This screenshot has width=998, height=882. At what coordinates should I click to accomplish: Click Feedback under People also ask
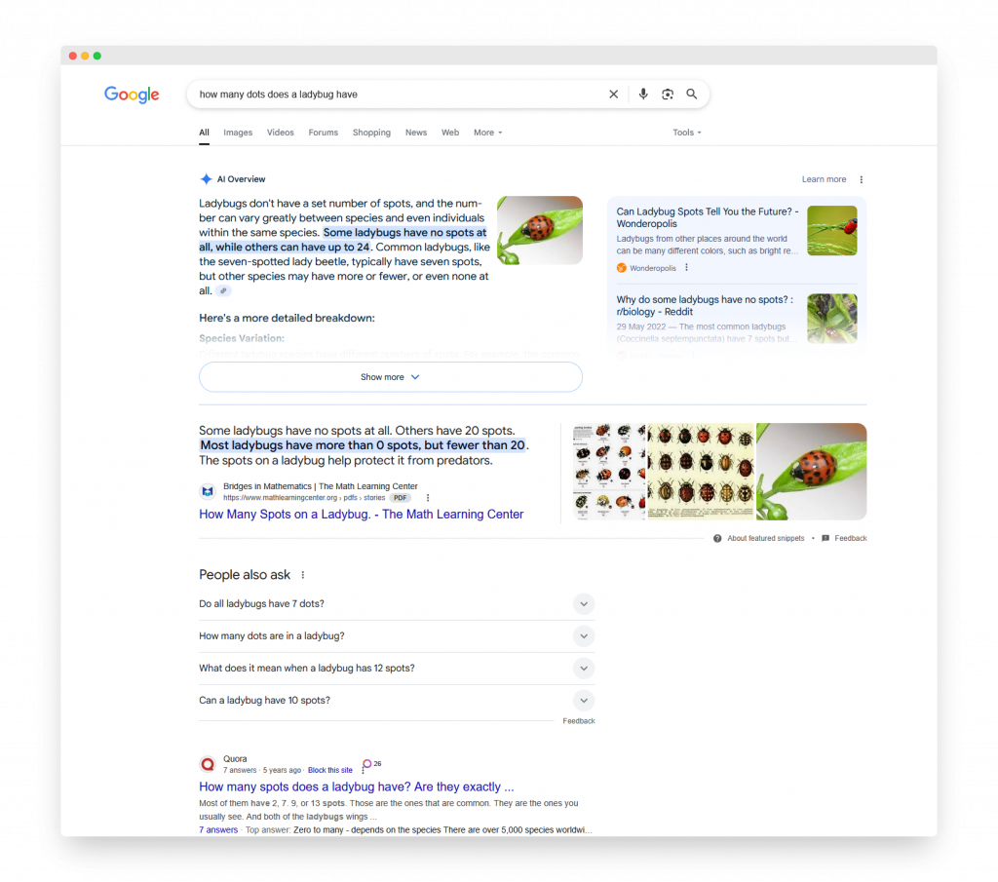[x=579, y=721]
